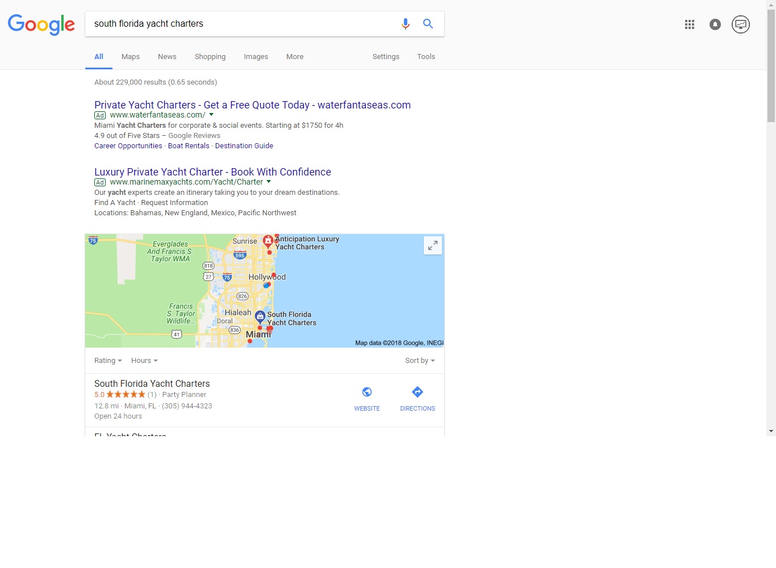Open search Settings menu
This screenshot has height=568, width=776.
pyautogui.click(x=386, y=57)
